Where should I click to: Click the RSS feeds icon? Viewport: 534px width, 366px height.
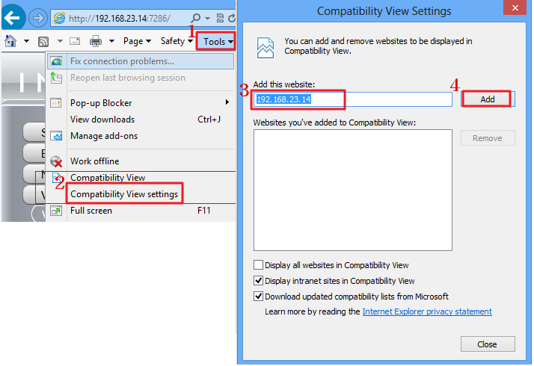[x=43, y=42]
